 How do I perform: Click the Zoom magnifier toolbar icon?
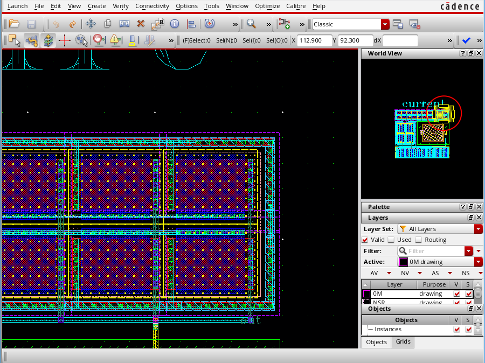coord(251,24)
